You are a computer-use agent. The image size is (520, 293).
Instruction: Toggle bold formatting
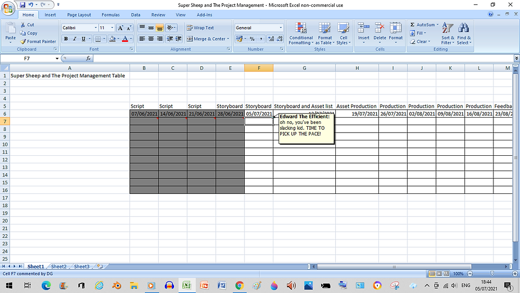(66, 39)
